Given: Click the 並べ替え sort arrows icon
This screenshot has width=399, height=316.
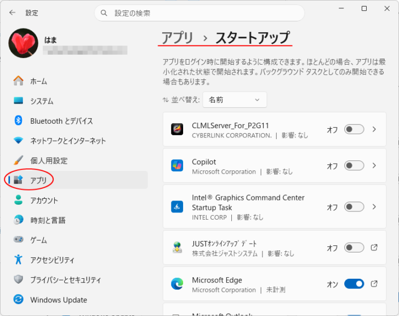Looking at the screenshot, I should [166, 100].
